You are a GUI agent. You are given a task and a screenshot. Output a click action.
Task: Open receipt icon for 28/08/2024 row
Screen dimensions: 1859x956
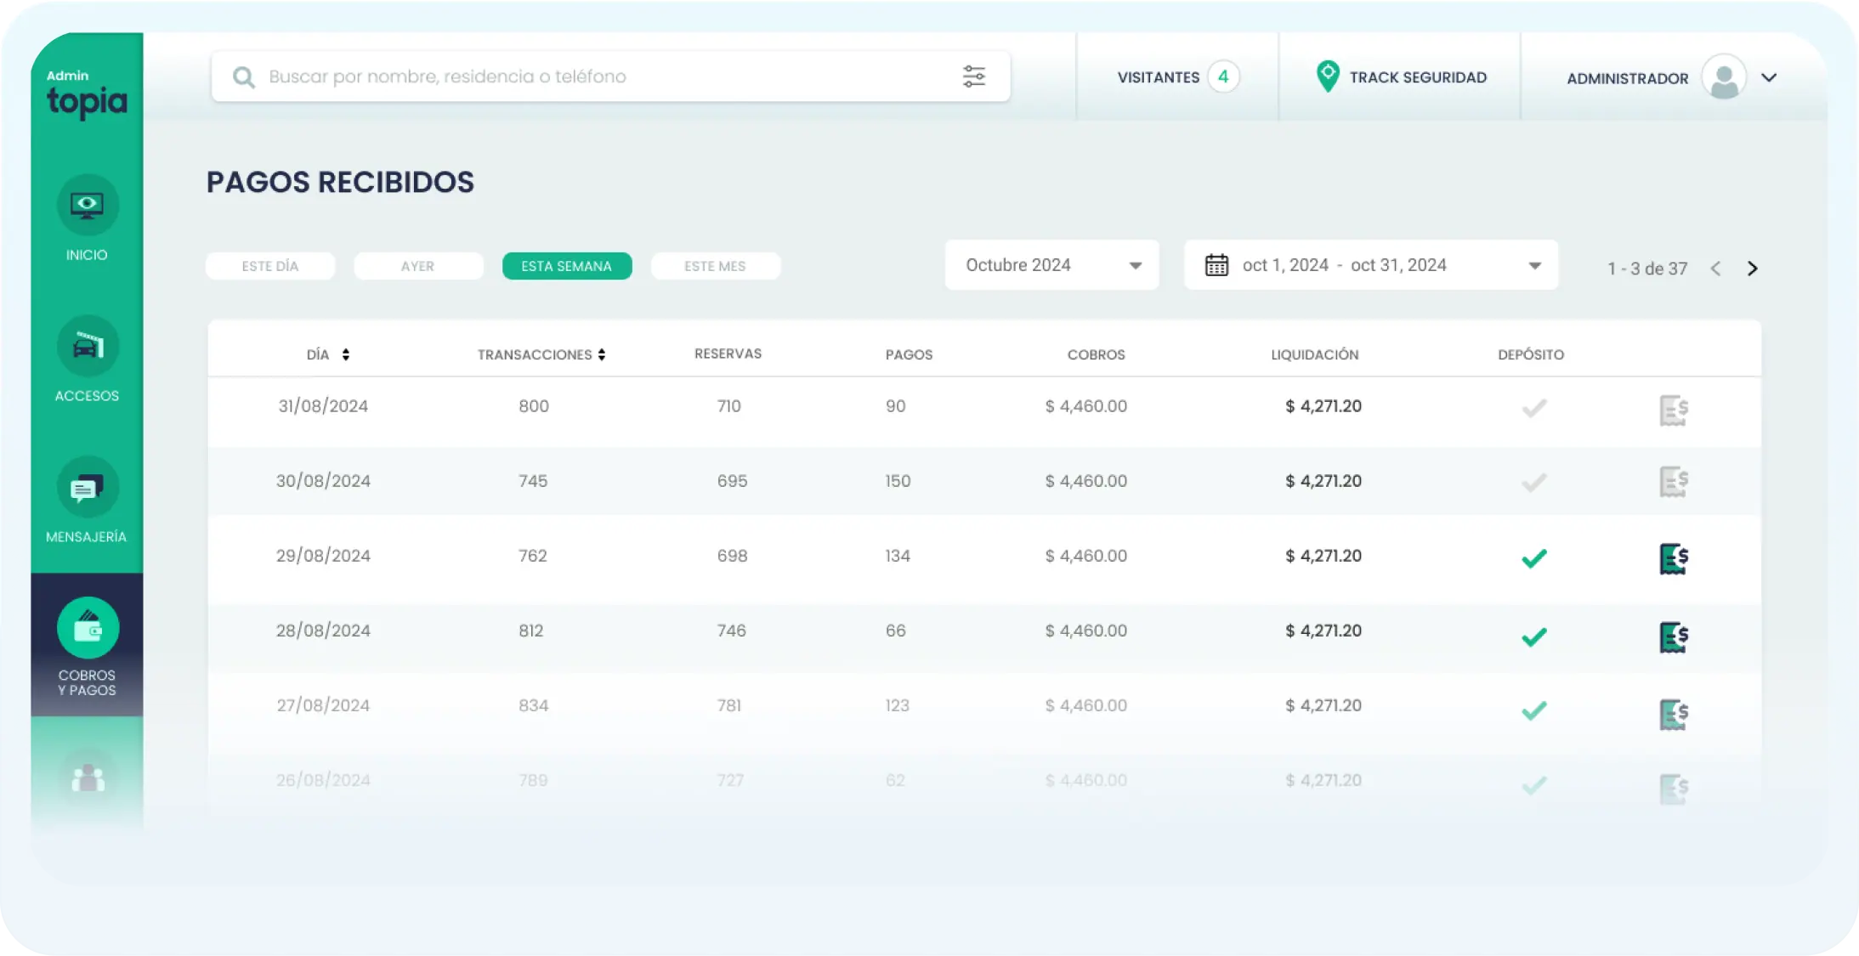(1674, 637)
